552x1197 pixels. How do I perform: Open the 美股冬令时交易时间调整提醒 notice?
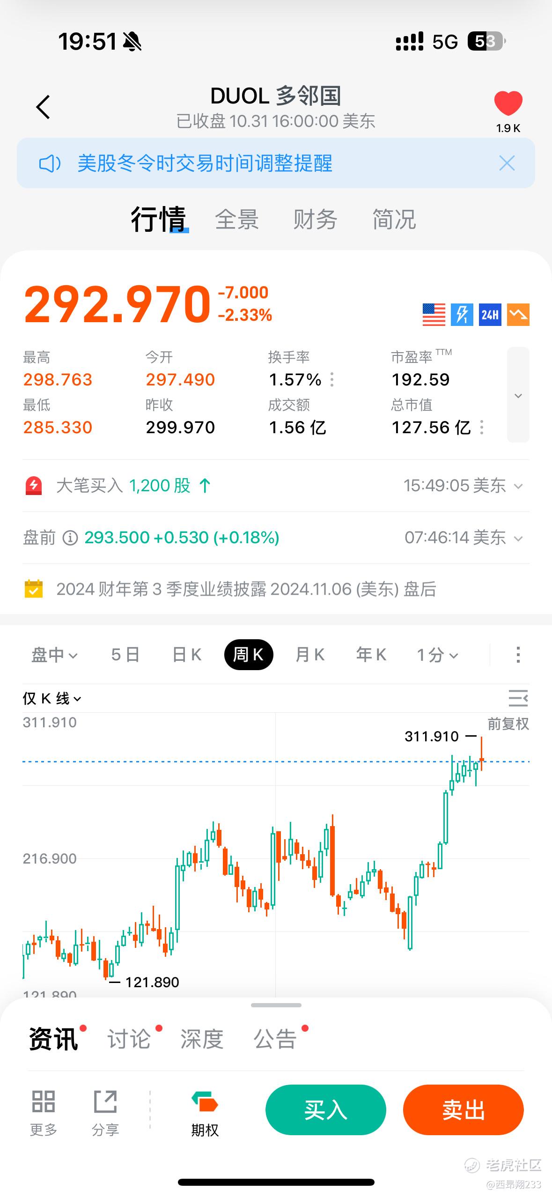(205, 163)
